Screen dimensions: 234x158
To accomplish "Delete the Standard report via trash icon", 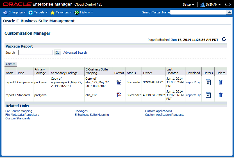I will pyautogui.click(x=221, y=95).
